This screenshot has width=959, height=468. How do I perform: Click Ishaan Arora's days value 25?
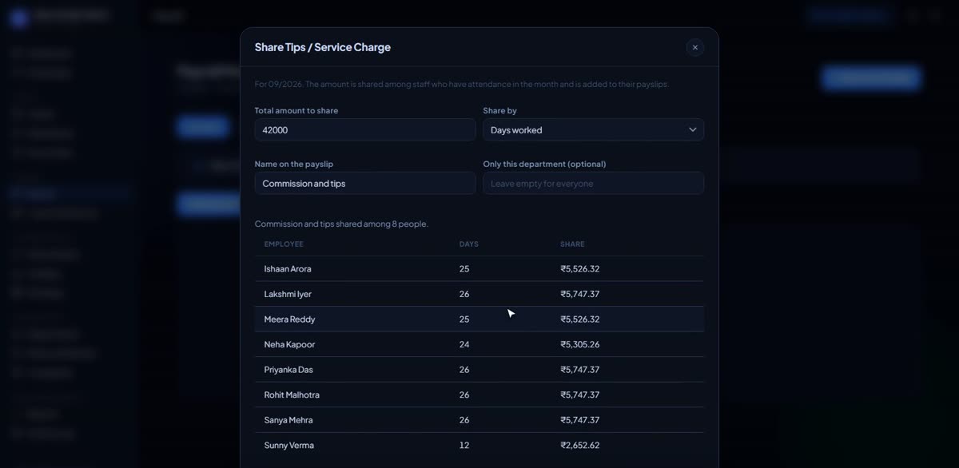464,269
